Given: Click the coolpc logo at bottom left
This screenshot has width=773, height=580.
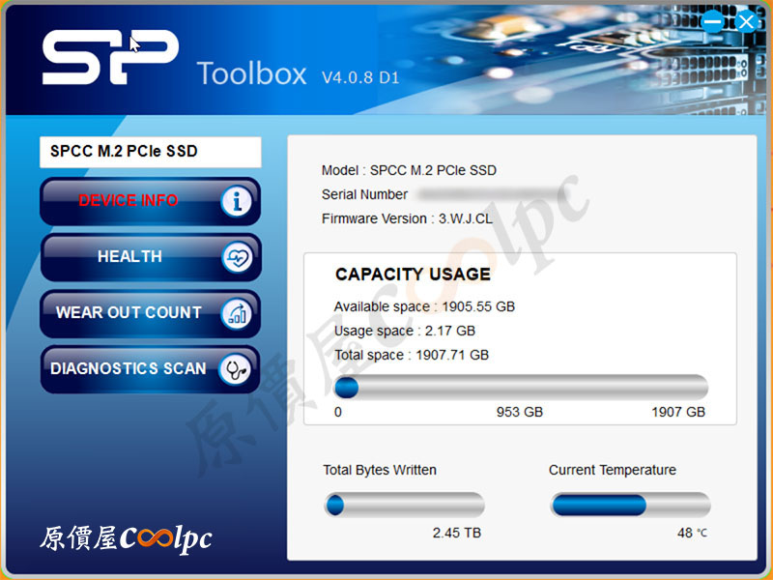Looking at the screenshot, I should point(127,539).
